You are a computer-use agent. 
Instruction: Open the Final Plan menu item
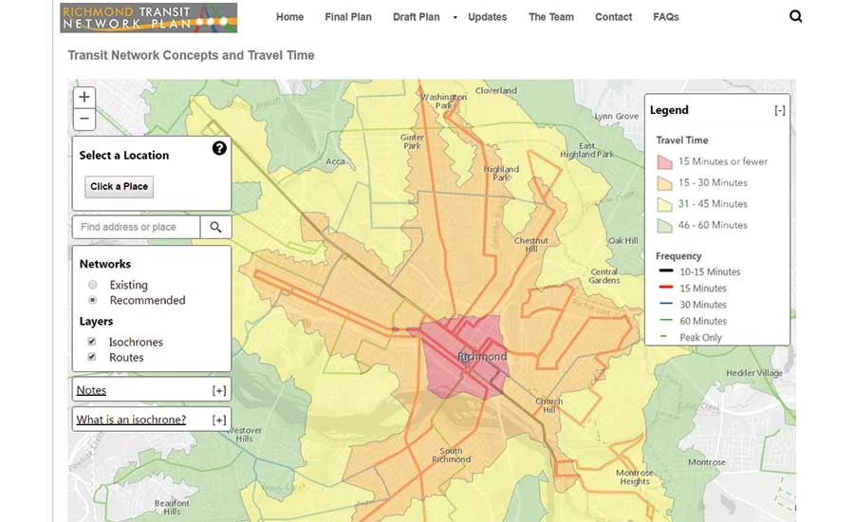(348, 17)
